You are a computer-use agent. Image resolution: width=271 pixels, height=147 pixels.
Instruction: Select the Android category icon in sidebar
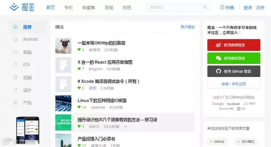pos(15,39)
